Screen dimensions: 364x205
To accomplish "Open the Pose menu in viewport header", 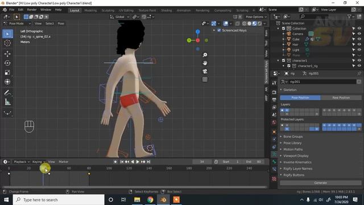I will [61, 23].
